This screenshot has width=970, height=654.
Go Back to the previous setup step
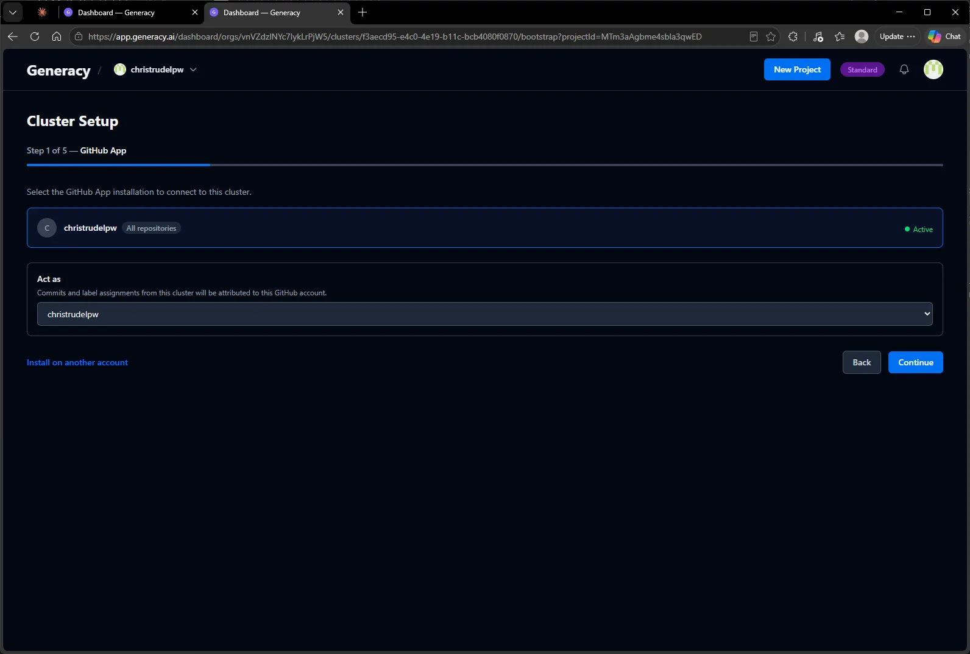(862, 362)
